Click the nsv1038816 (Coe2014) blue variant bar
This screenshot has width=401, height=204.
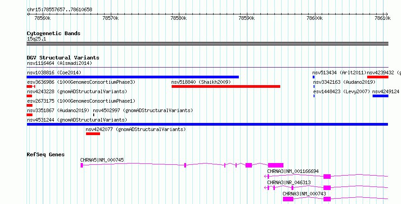tap(133, 77)
